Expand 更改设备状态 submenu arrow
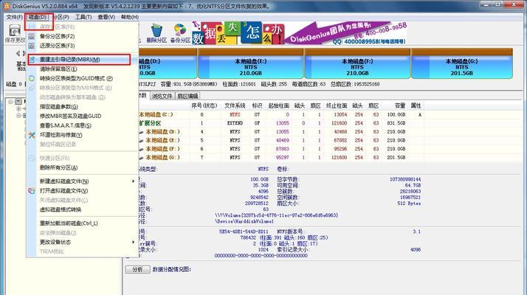 tap(134, 242)
